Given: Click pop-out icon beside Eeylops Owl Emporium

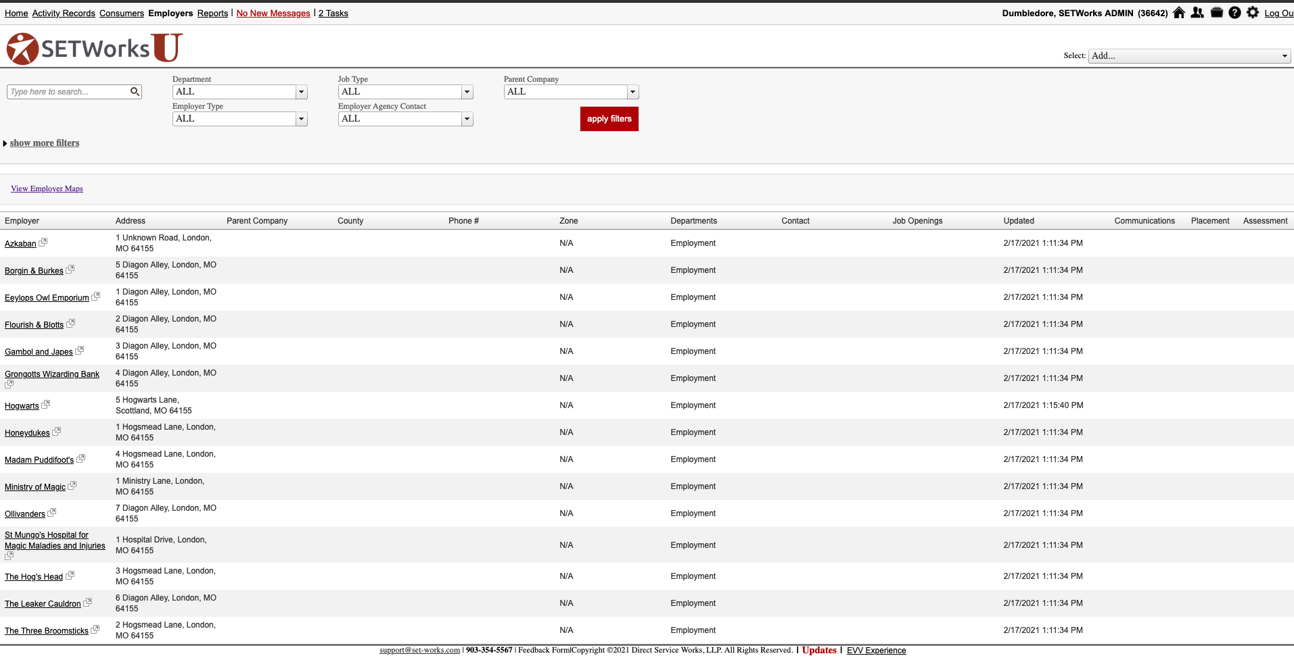Looking at the screenshot, I should (96, 296).
